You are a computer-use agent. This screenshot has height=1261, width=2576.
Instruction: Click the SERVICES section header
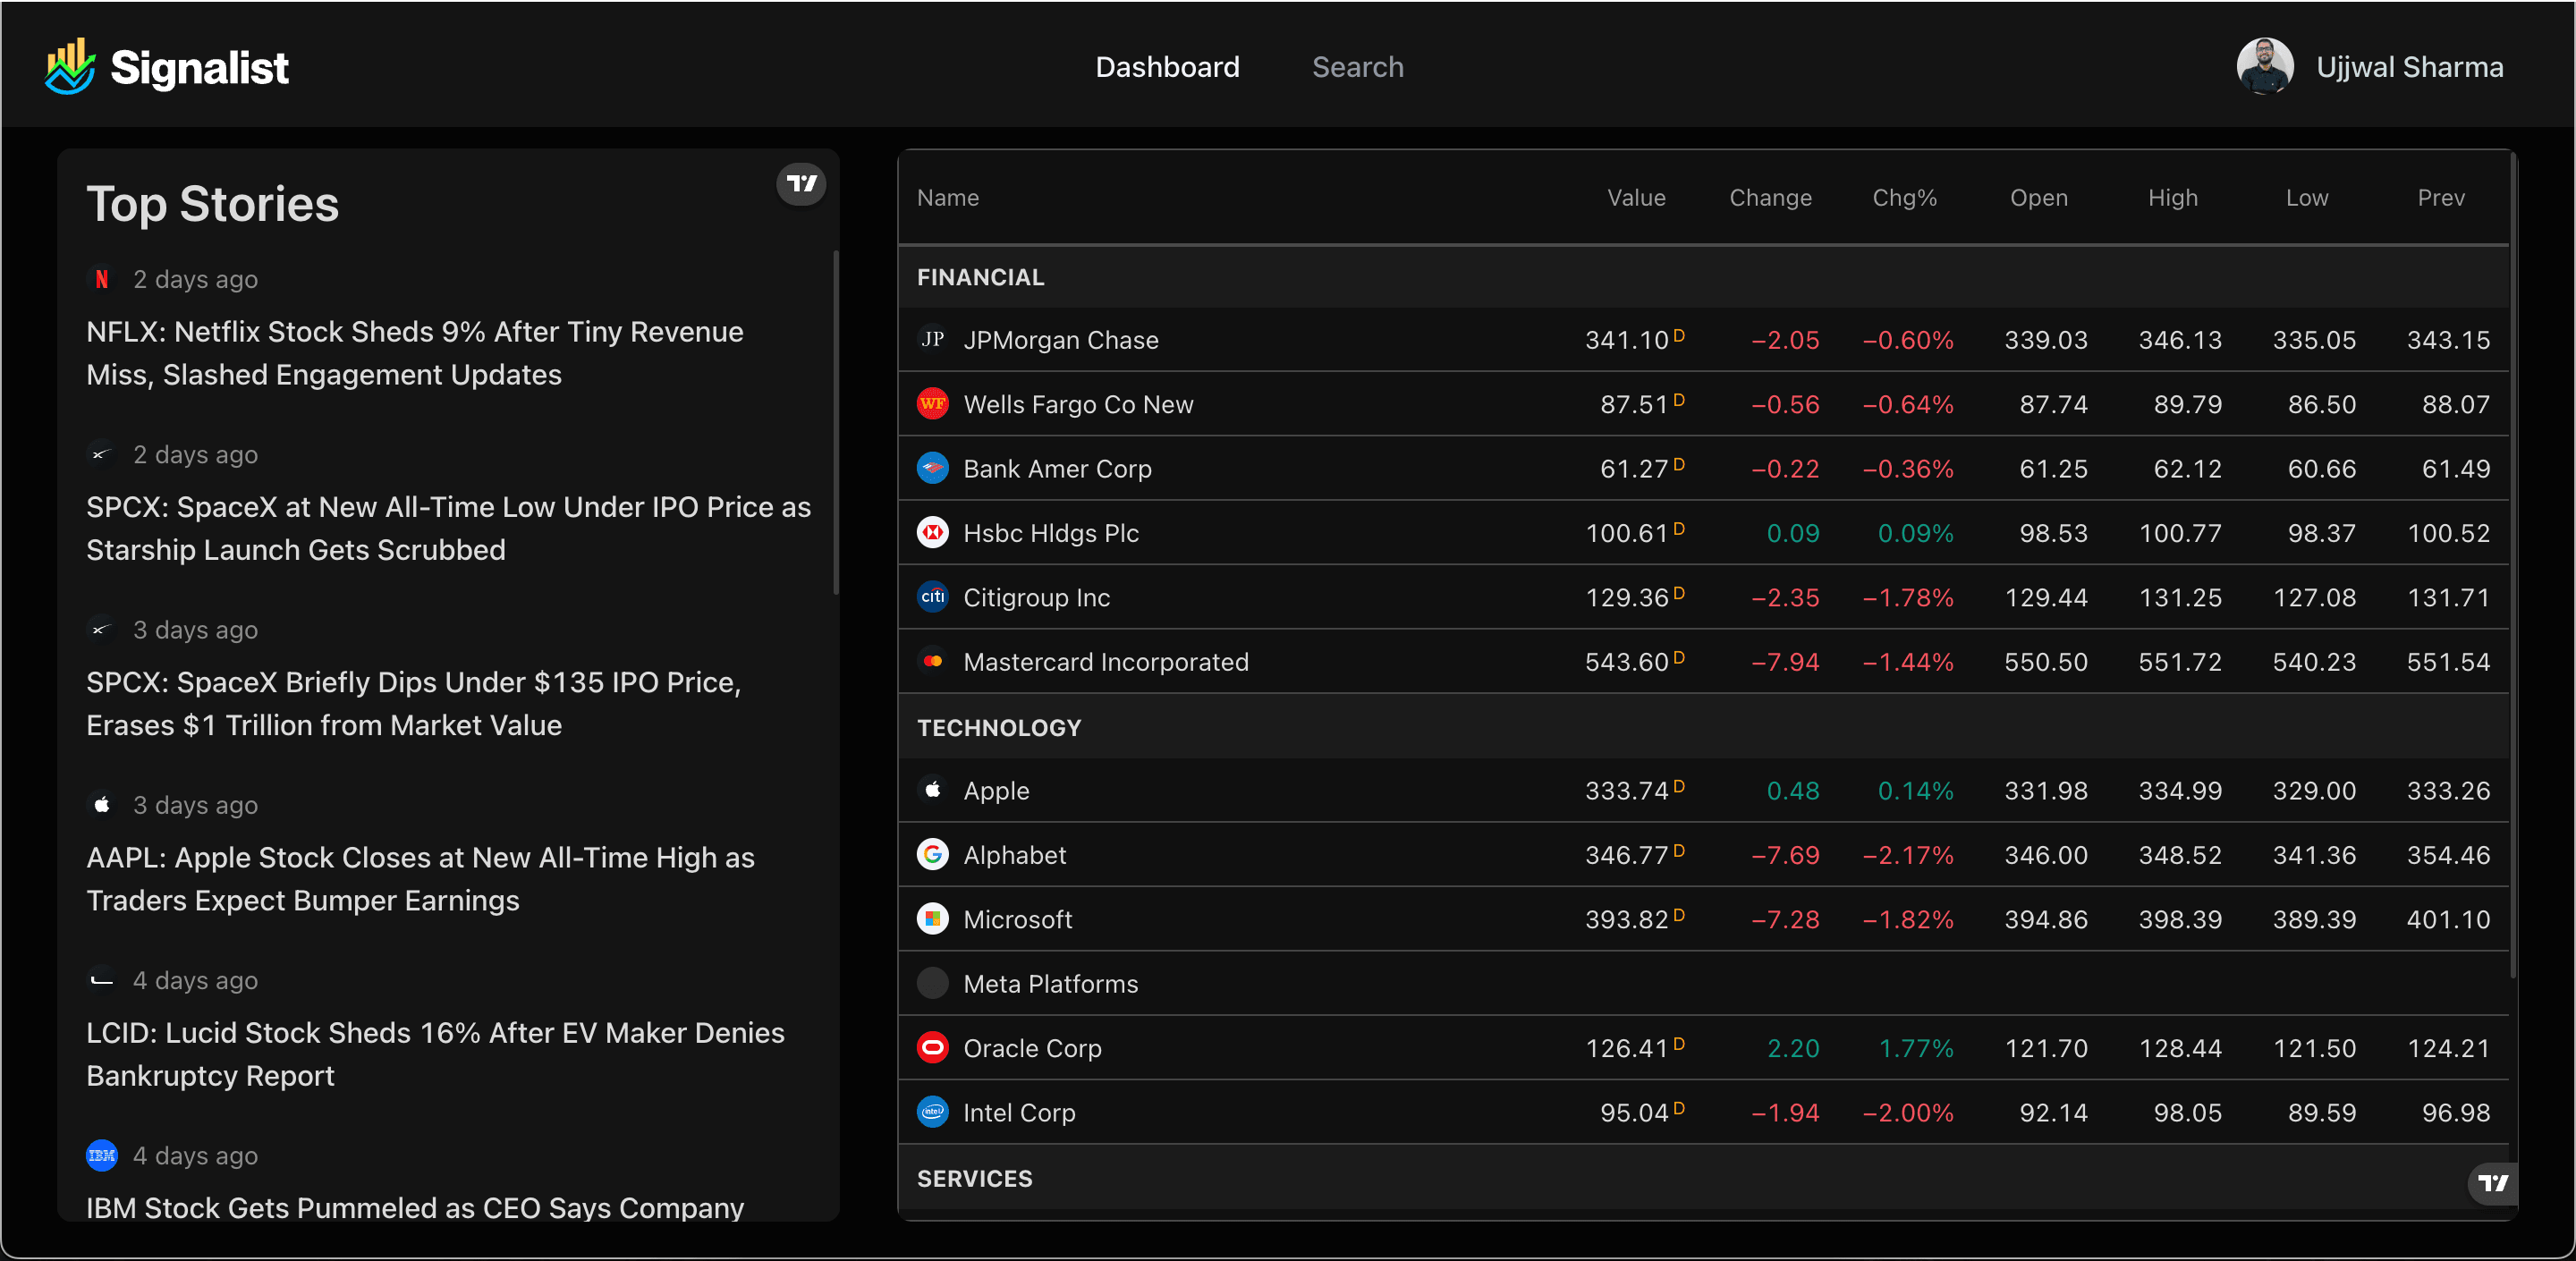974,1178
